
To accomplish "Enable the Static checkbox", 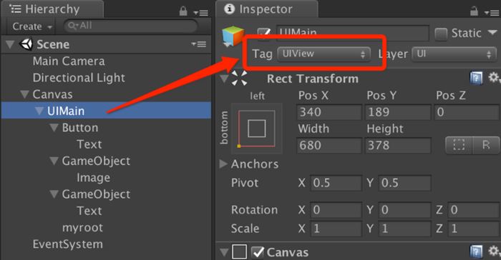I will [x=441, y=34].
